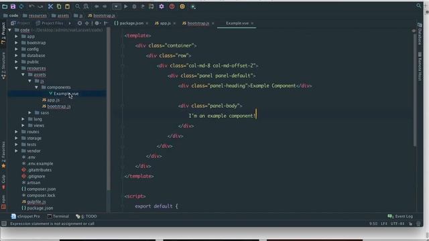Image resolution: width=429 pixels, height=241 pixels.
Task: Click the Back navigation arrow
Action: (97, 6)
